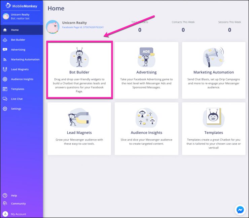Open Settings from sidebar menu
The image size is (249, 218).
click(x=22, y=109)
